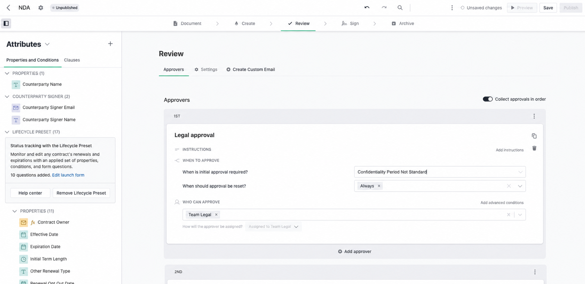This screenshot has height=284, width=585.
Task: Open 1ST approval step options menu
Action: point(534,116)
